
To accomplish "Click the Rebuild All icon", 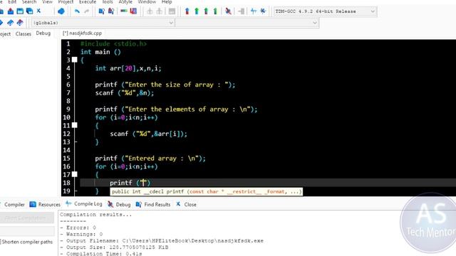I will (x=215, y=11).
